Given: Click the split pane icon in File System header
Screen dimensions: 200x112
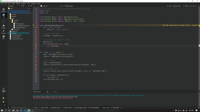Looking at the screenshot, I should 28,6.
